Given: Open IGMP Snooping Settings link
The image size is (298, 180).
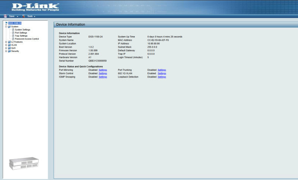Looking at the screenshot, I should (103, 77).
